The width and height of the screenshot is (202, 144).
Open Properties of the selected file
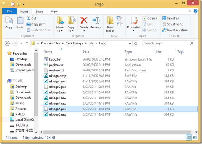(x=134, y=24)
